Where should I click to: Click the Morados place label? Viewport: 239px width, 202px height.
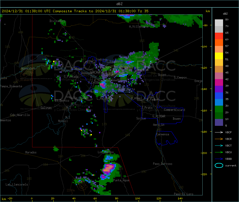coord(31,152)
